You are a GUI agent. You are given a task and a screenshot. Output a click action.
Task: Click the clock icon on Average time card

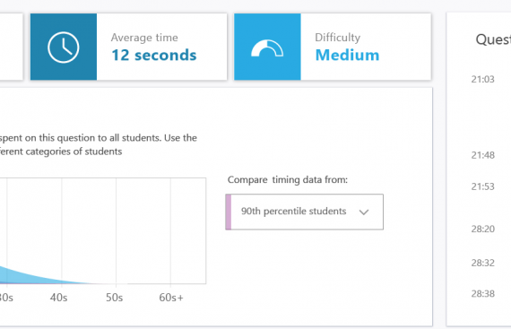point(64,48)
